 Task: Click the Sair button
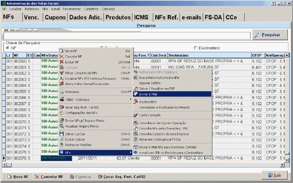click(274, 175)
